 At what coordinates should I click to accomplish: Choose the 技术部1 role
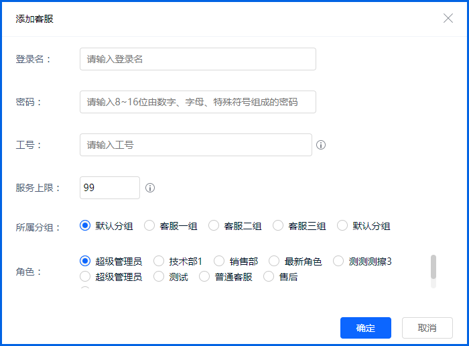159,261
